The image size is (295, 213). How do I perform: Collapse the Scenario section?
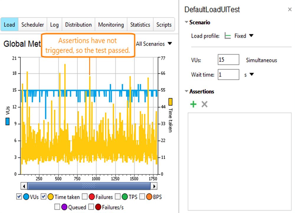(186, 22)
